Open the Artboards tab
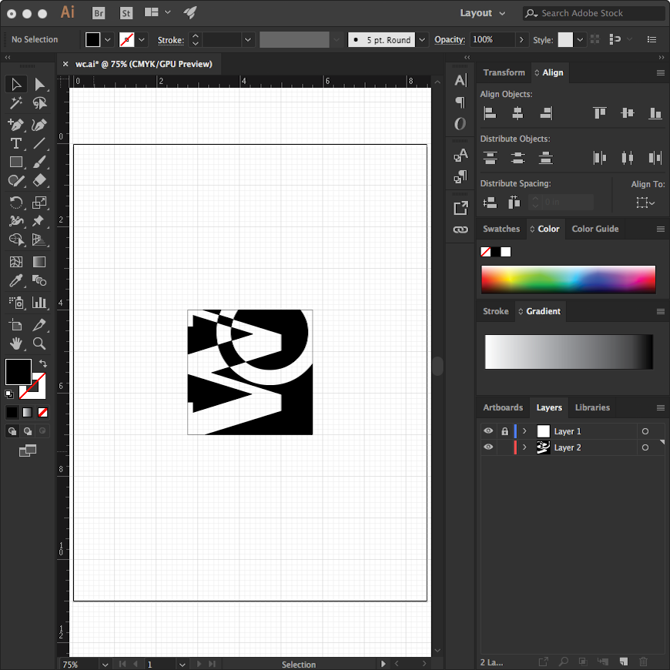The image size is (670, 670). click(503, 407)
